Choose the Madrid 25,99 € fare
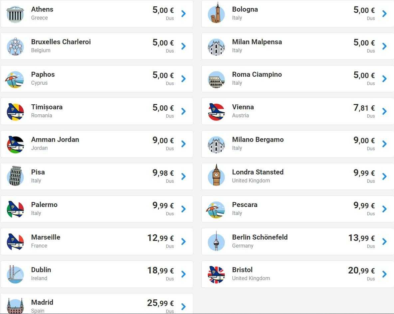 160,303
